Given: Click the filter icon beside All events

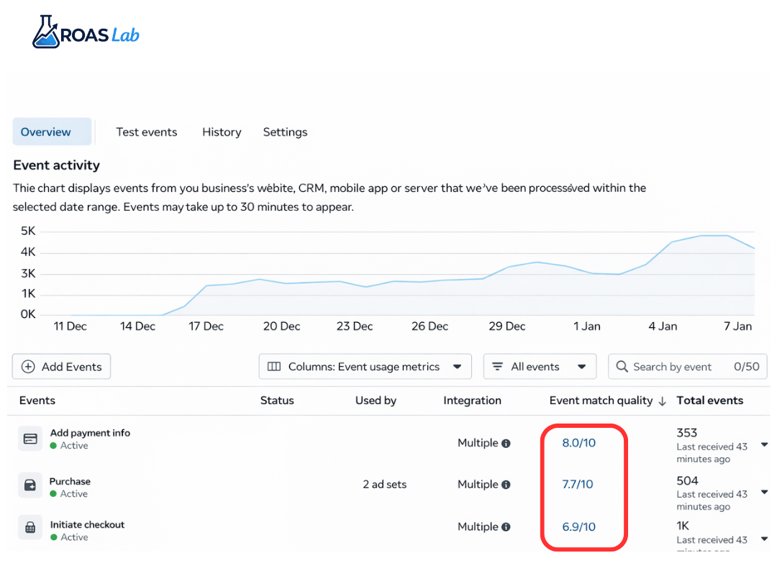Looking at the screenshot, I should point(497,367).
